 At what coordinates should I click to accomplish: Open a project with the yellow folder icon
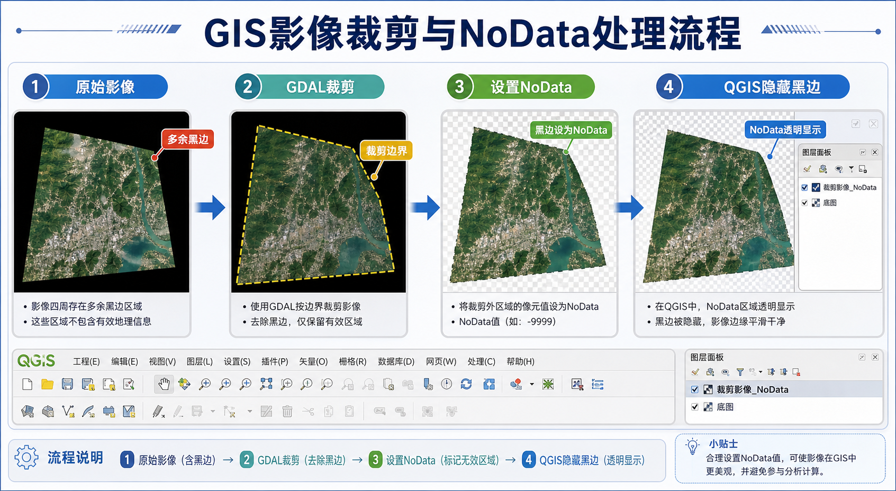point(47,384)
